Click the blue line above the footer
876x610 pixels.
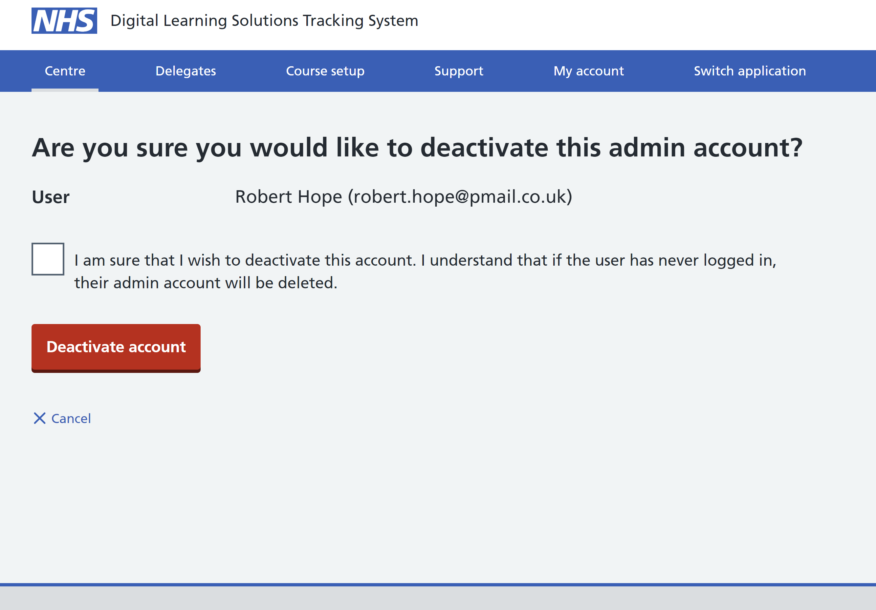click(x=438, y=584)
